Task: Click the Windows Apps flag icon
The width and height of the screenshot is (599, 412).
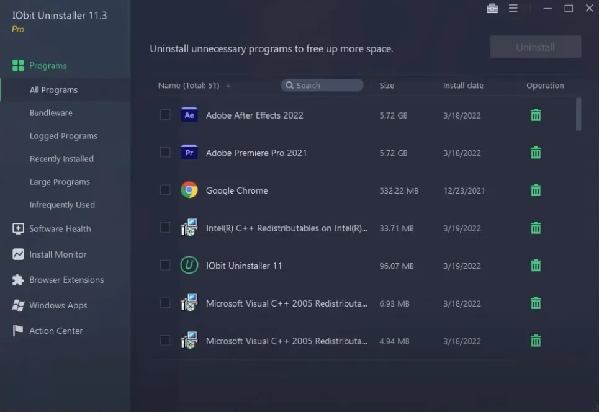Action: (x=18, y=305)
